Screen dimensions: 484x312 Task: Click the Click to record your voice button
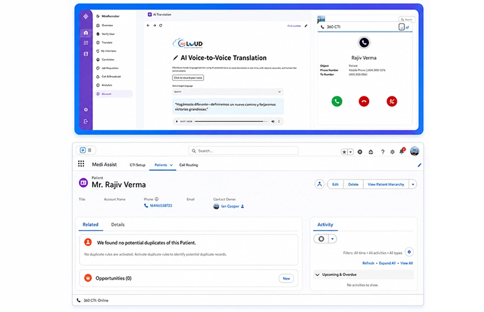(x=188, y=78)
